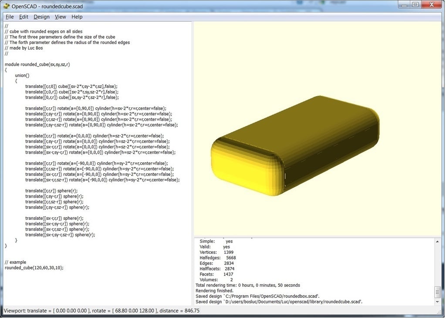
Task: Click the 'union()' line in the editor
Action: [x=22, y=75]
